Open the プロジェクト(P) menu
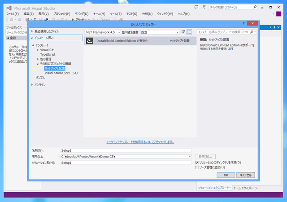Screen dimensions: 287x202 point(62,14)
